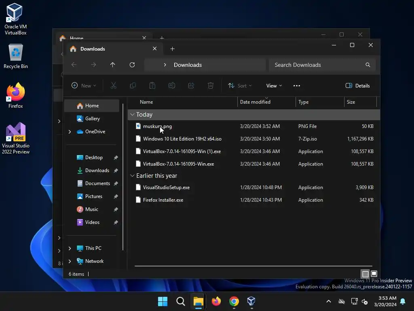This screenshot has width=414, height=311.
Task: Click VirtualBox icon in taskbar
Action: point(251,301)
